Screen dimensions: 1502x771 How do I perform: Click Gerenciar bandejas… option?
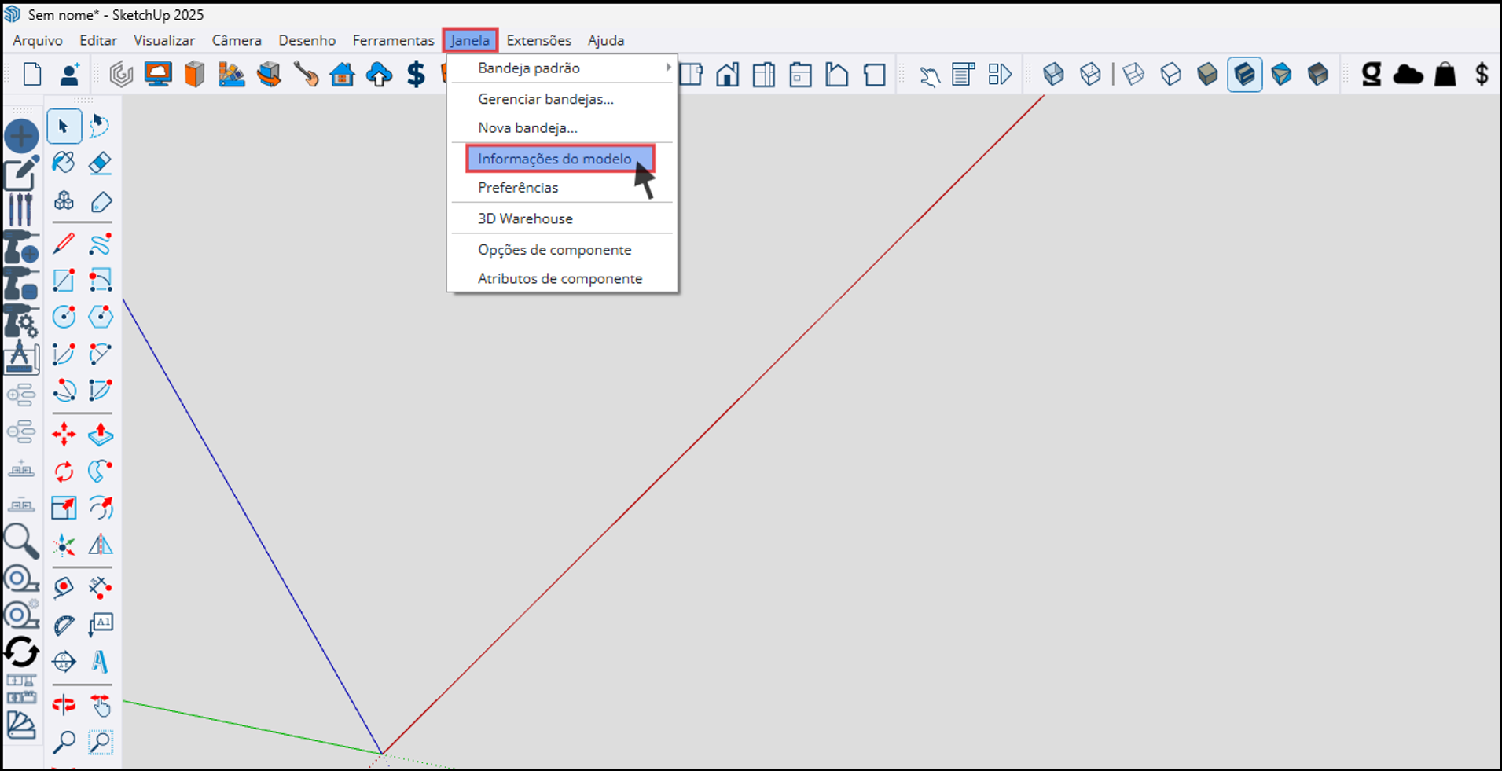[x=545, y=99]
